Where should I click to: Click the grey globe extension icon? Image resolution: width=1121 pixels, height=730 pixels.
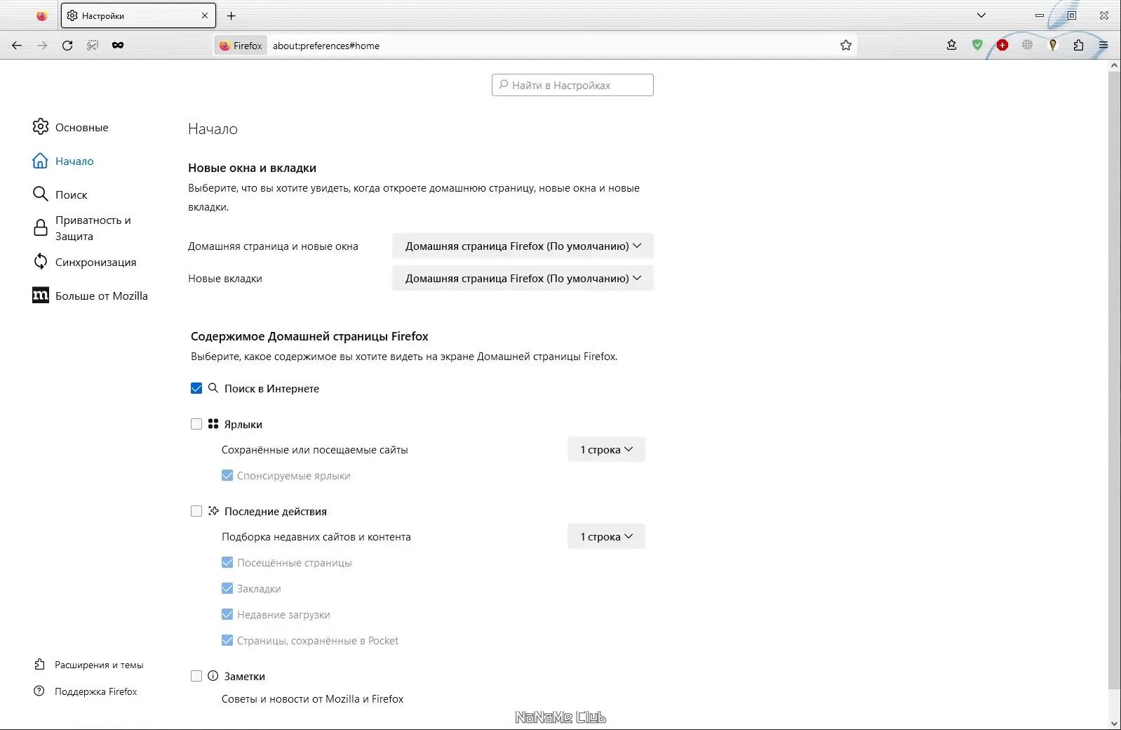1028,46
